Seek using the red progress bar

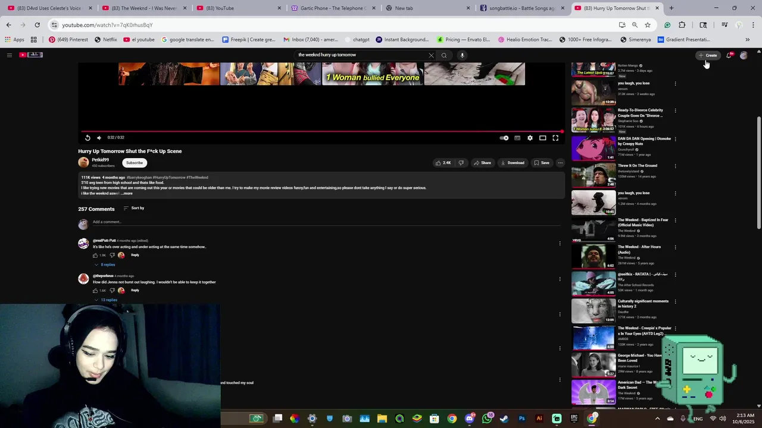(x=321, y=131)
